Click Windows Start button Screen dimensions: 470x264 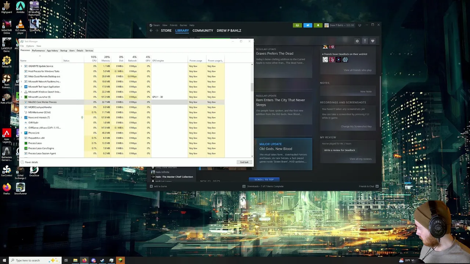[4, 260]
